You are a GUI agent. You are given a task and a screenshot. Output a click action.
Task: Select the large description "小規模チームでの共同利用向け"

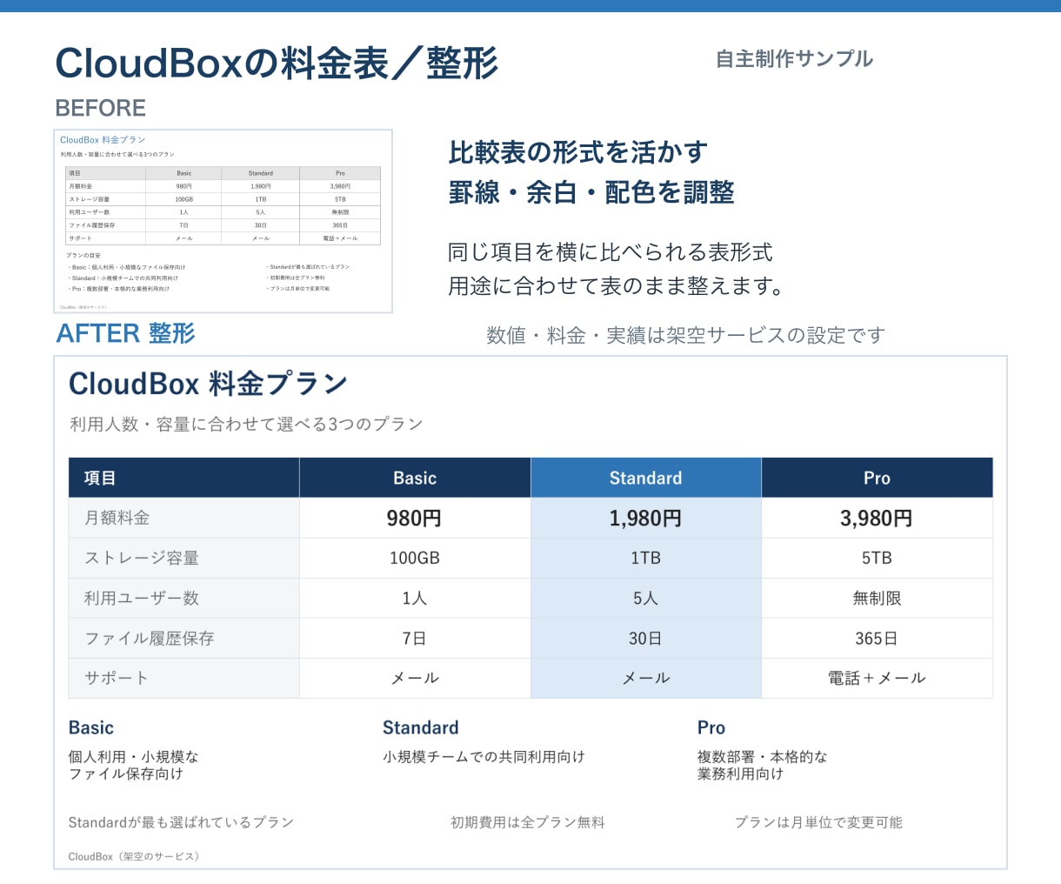point(484,757)
